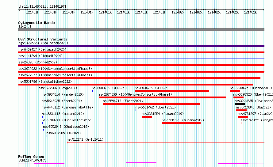Click the red bar under nsv5594717
Screen dimensions: 273x167
(x=152, y=104)
